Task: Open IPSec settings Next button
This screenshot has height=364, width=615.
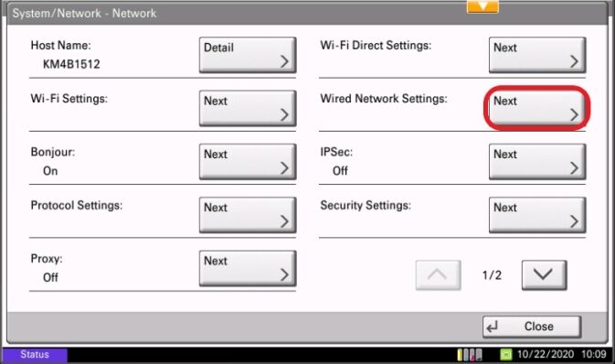Action: (x=537, y=162)
